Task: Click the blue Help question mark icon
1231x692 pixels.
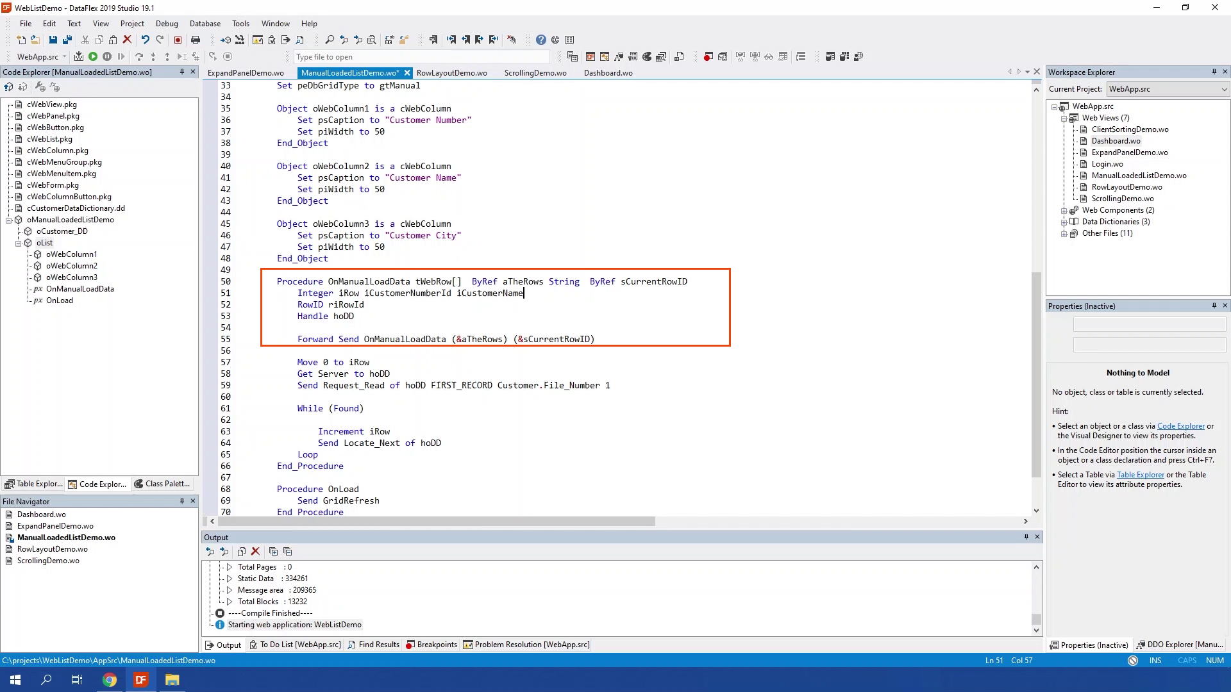Action: 541,40
